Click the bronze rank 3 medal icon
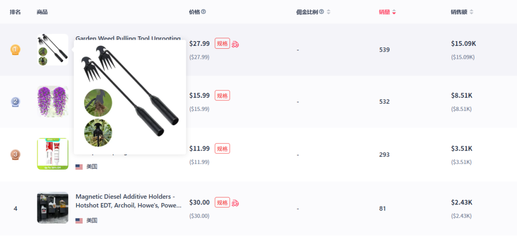This screenshot has width=517, height=239. tap(15, 154)
